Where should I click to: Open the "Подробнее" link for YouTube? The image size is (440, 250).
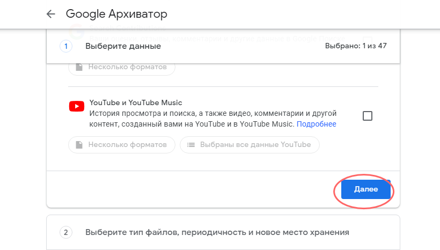click(x=316, y=124)
